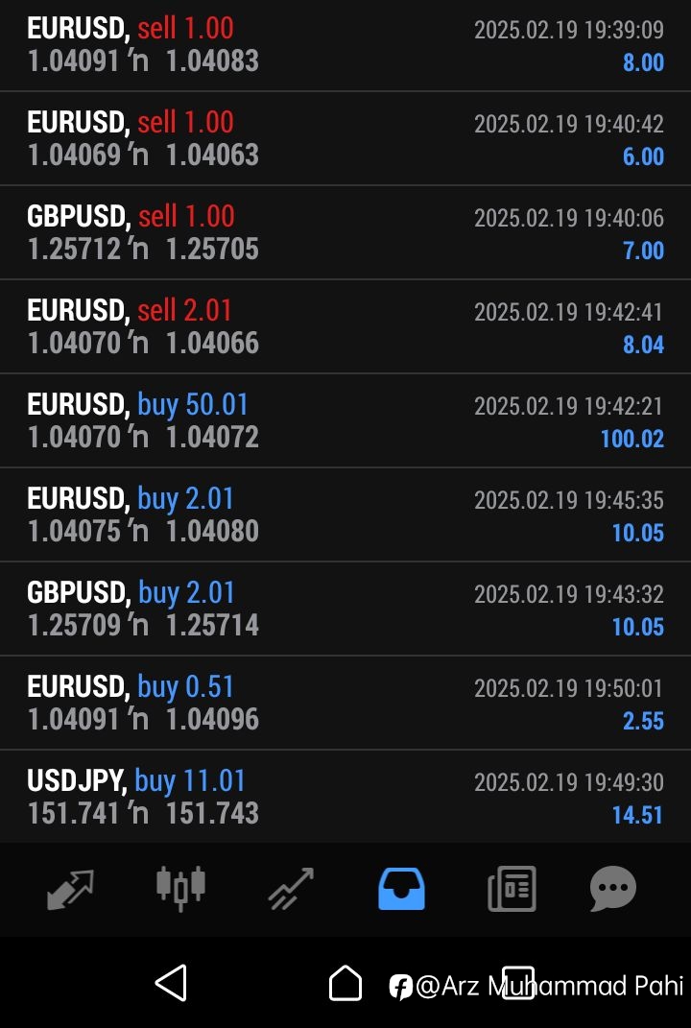Select the EURUSD buy 2.01 trade row
Viewport: 691px width, 1028px height.
coord(345,514)
